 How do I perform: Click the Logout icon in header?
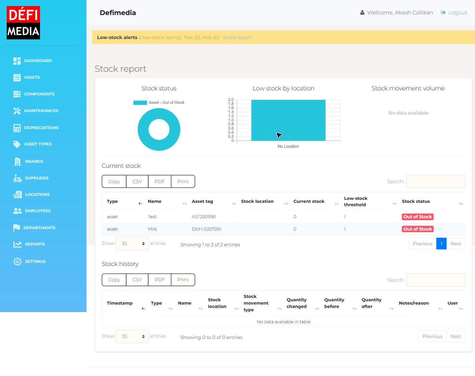click(x=443, y=13)
